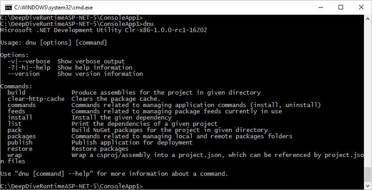This screenshot has height=190, width=372.
Task: Click the 'restore' command entry
Action: 20,149
